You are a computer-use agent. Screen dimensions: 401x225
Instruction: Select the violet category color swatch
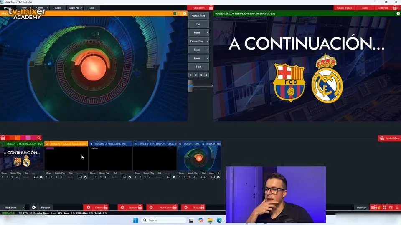[28, 138]
